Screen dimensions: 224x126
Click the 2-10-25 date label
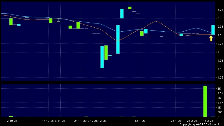12,121
